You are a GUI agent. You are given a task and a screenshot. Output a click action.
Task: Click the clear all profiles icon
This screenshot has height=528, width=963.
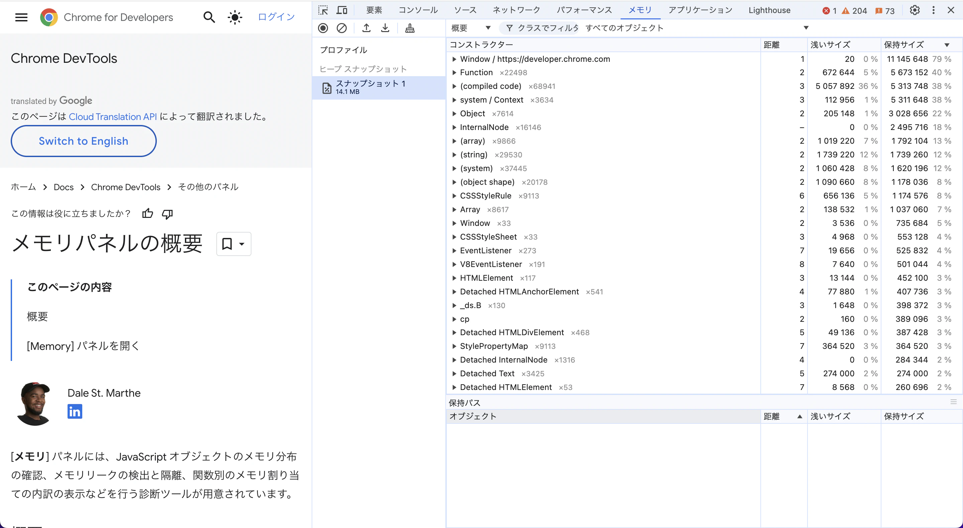(342, 28)
